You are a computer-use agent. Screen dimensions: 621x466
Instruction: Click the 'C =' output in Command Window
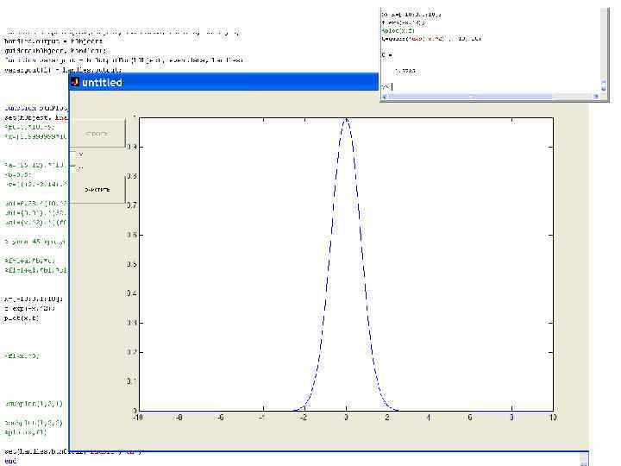(x=386, y=54)
